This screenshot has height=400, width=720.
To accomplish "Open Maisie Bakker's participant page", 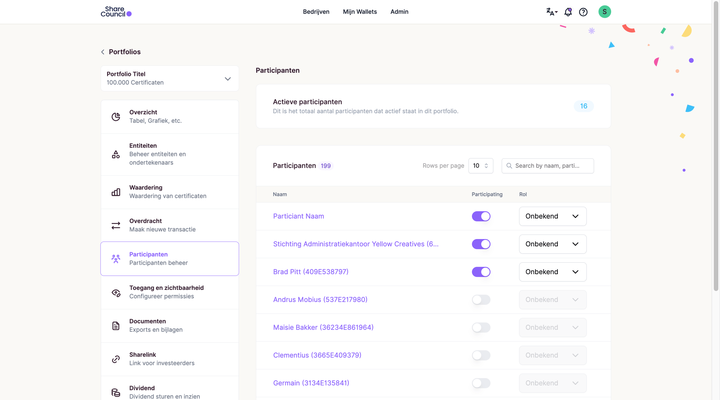I will 323,327.
